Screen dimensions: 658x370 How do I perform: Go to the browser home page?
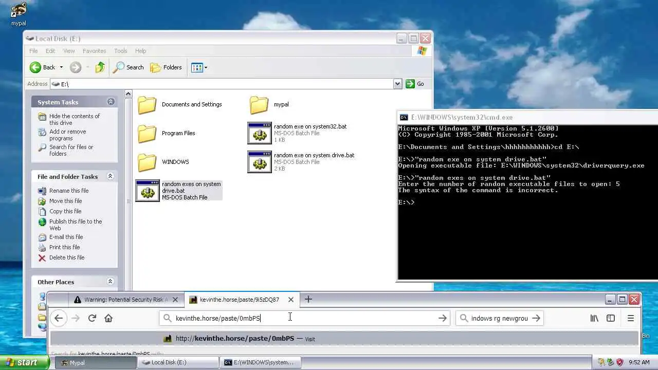tap(108, 318)
